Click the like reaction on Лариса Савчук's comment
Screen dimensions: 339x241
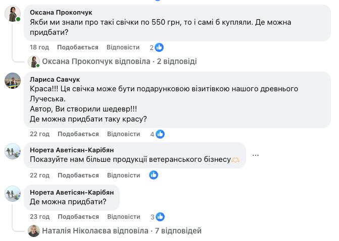pos(160,134)
